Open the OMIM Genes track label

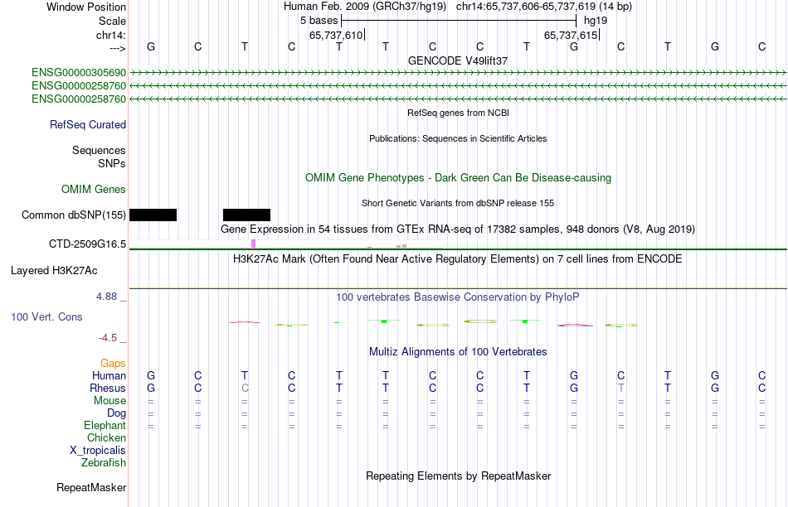pos(94,189)
